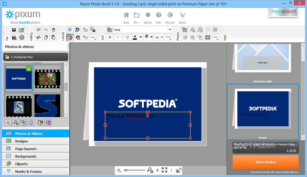Toggle underline text formatting
Viewport: 307px width, 177px height.
point(127,37)
